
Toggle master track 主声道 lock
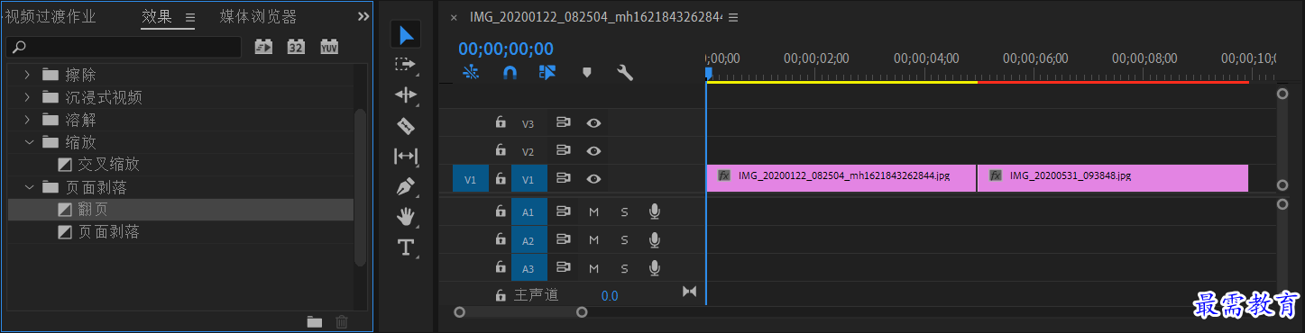(x=500, y=294)
